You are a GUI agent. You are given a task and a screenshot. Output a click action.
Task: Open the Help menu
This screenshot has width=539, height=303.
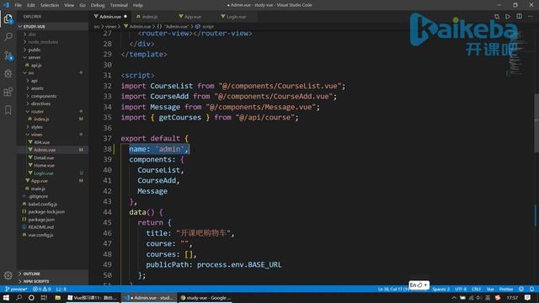pyautogui.click(x=138, y=5)
